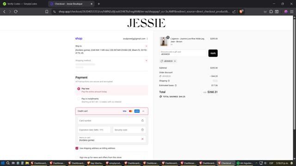Toggle the browser sidebar panel icon
The width and height of the screenshot is (296, 166).
(277, 12)
